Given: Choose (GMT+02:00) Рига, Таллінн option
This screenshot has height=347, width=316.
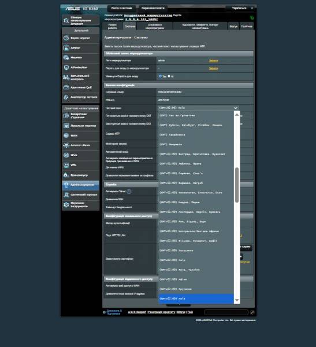Looking at the screenshot, I should (x=196, y=270).
